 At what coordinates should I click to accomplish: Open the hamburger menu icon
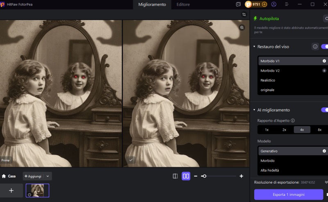coord(287,5)
